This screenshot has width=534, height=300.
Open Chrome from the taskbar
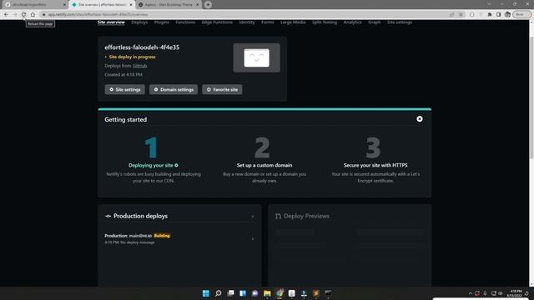(280, 293)
